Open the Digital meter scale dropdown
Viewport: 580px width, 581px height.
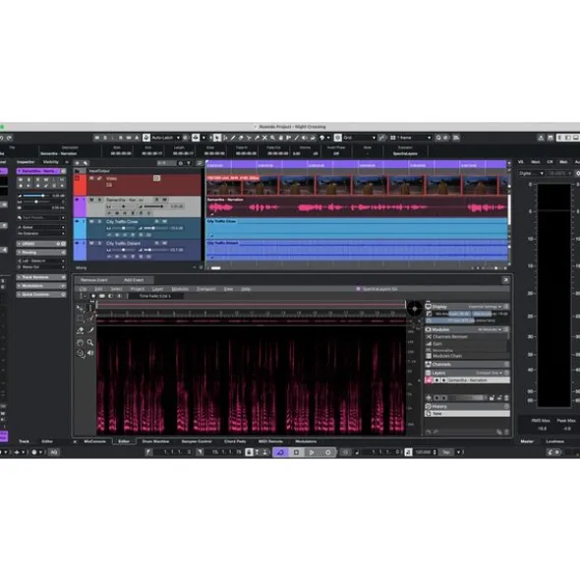tap(531, 173)
